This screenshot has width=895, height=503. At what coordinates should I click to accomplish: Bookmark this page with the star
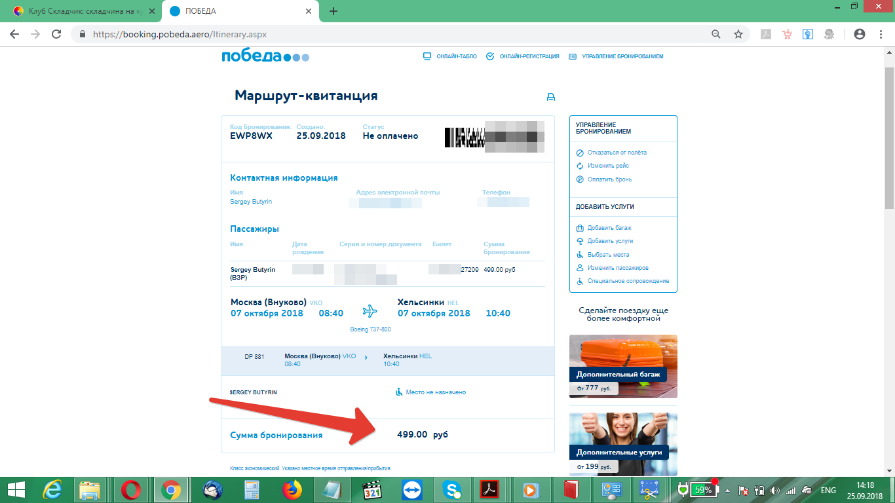tap(738, 34)
